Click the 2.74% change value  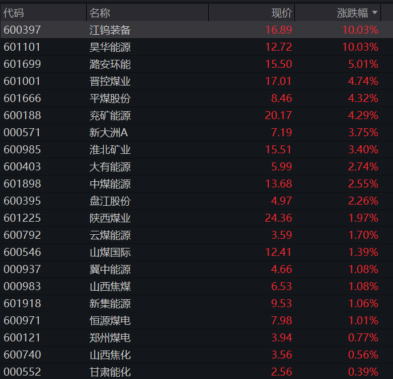pos(363,167)
